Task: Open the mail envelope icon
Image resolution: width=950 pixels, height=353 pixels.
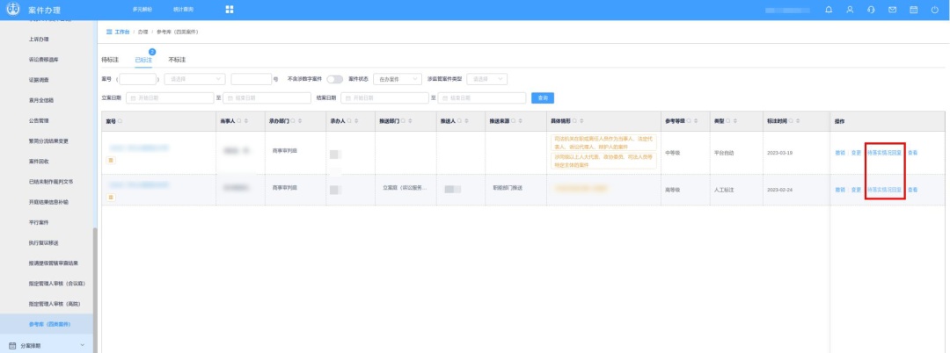Action: (892, 10)
